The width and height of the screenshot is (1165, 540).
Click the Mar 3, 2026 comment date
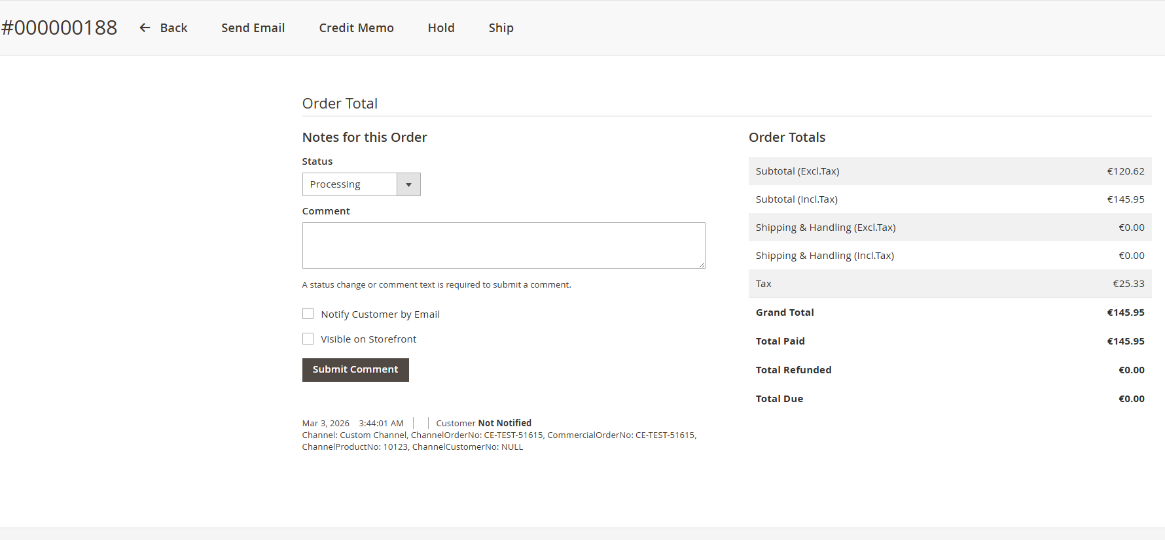[x=325, y=423]
